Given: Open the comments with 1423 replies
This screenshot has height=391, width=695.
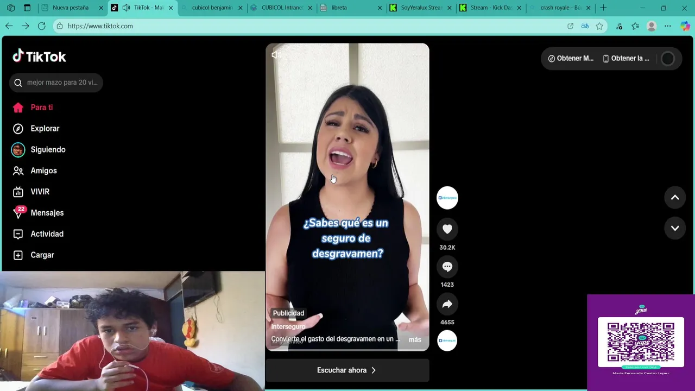Looking at the screenshot, I should tap(447, 267).
